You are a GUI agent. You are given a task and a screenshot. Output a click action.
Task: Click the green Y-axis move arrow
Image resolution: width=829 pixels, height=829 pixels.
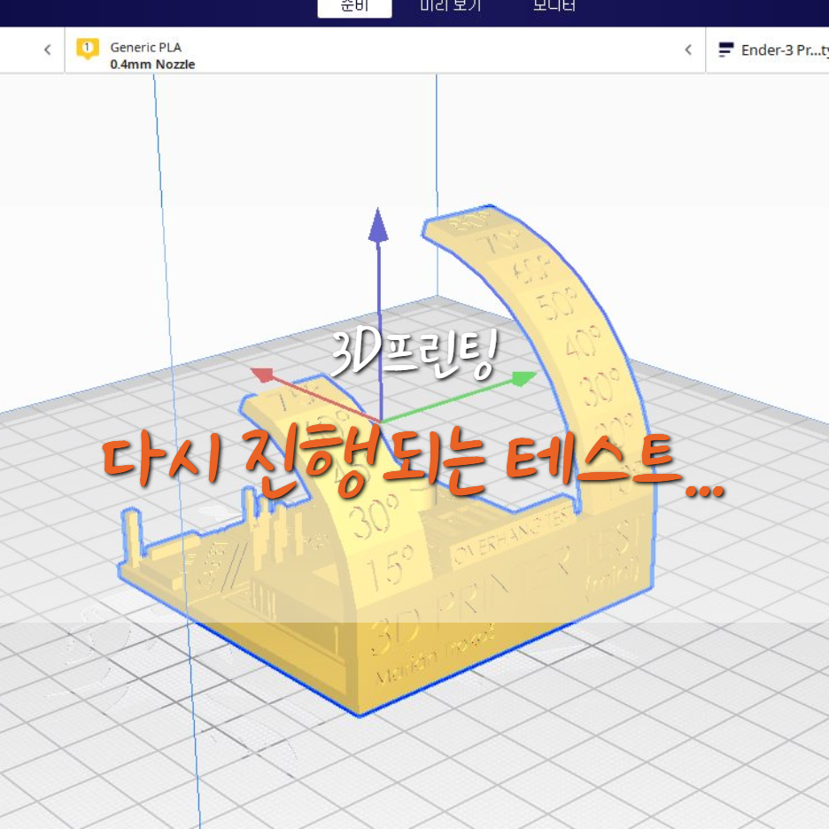524,378
